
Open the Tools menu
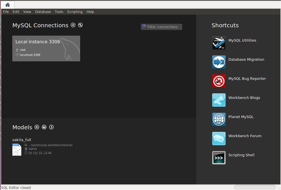59,12
